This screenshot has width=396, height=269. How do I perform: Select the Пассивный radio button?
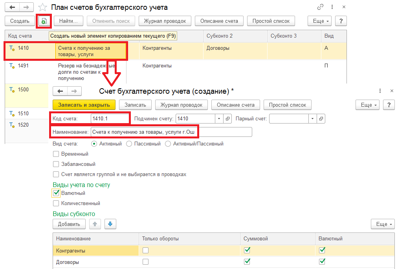tap(129, 144)
